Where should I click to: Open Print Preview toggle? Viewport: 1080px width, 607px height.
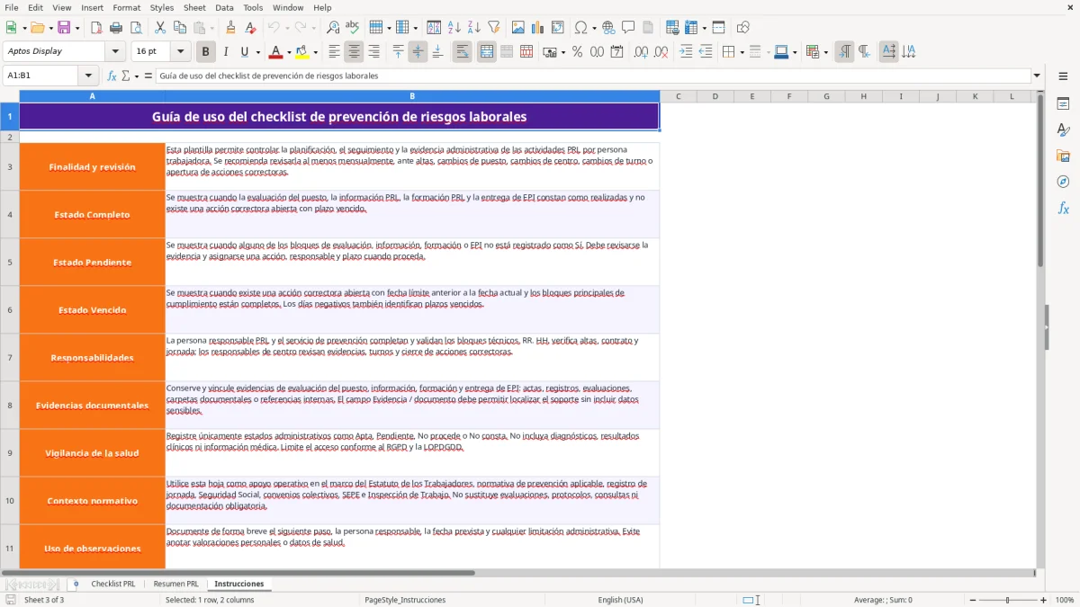(x=135, y=28)
